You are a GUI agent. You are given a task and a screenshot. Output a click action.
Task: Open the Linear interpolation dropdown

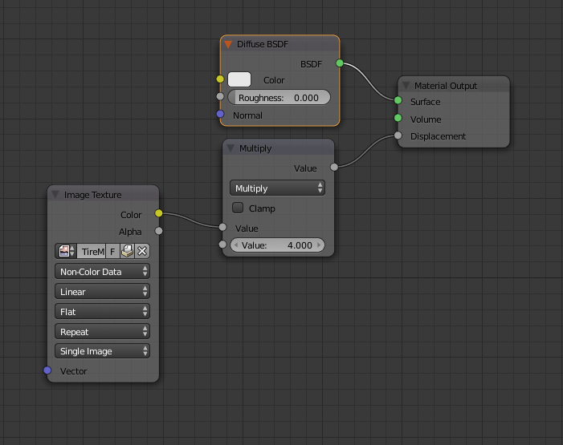pos(102,292)
